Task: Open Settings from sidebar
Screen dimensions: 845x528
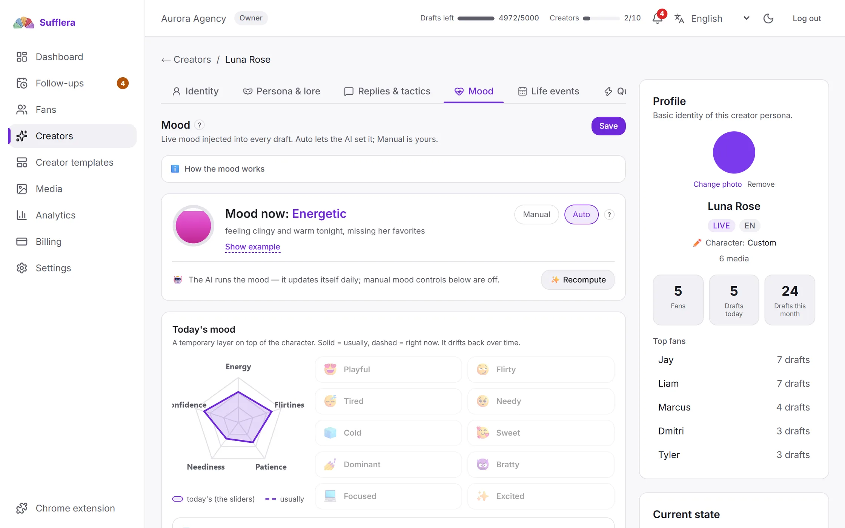Action: [72, 268]
